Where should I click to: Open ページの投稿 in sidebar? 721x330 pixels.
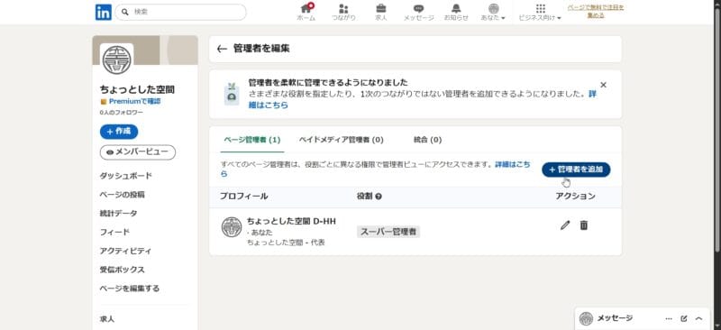[122, 195]
